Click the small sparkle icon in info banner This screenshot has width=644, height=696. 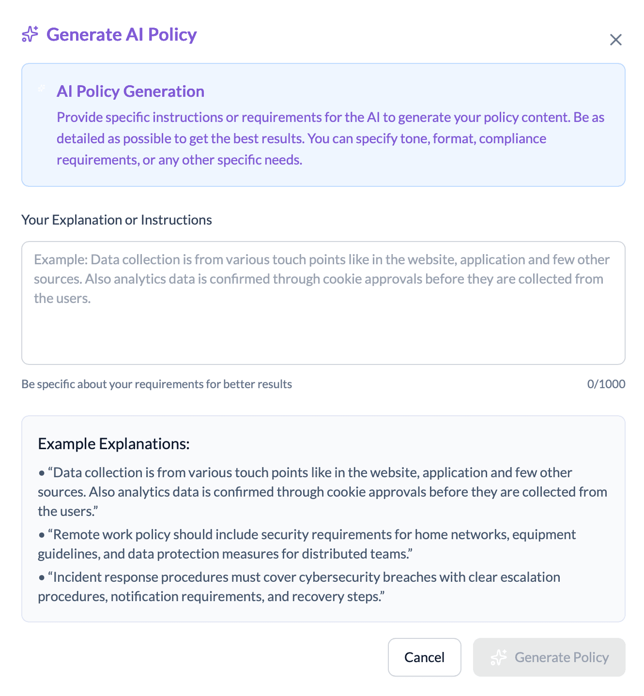(x=42, y=89)
